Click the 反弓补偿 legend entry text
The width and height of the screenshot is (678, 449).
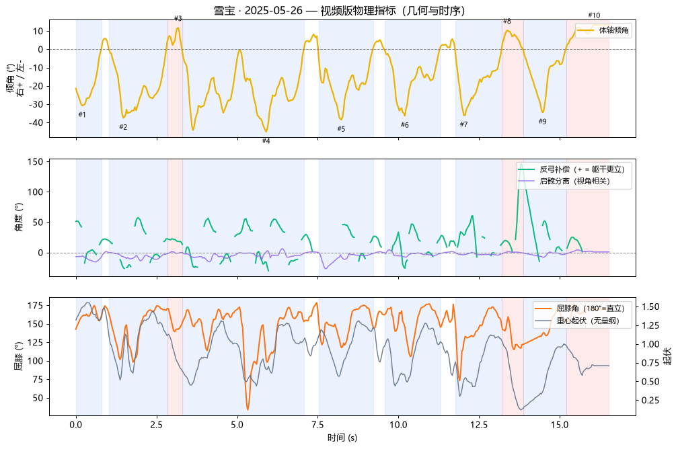(582, 169)
